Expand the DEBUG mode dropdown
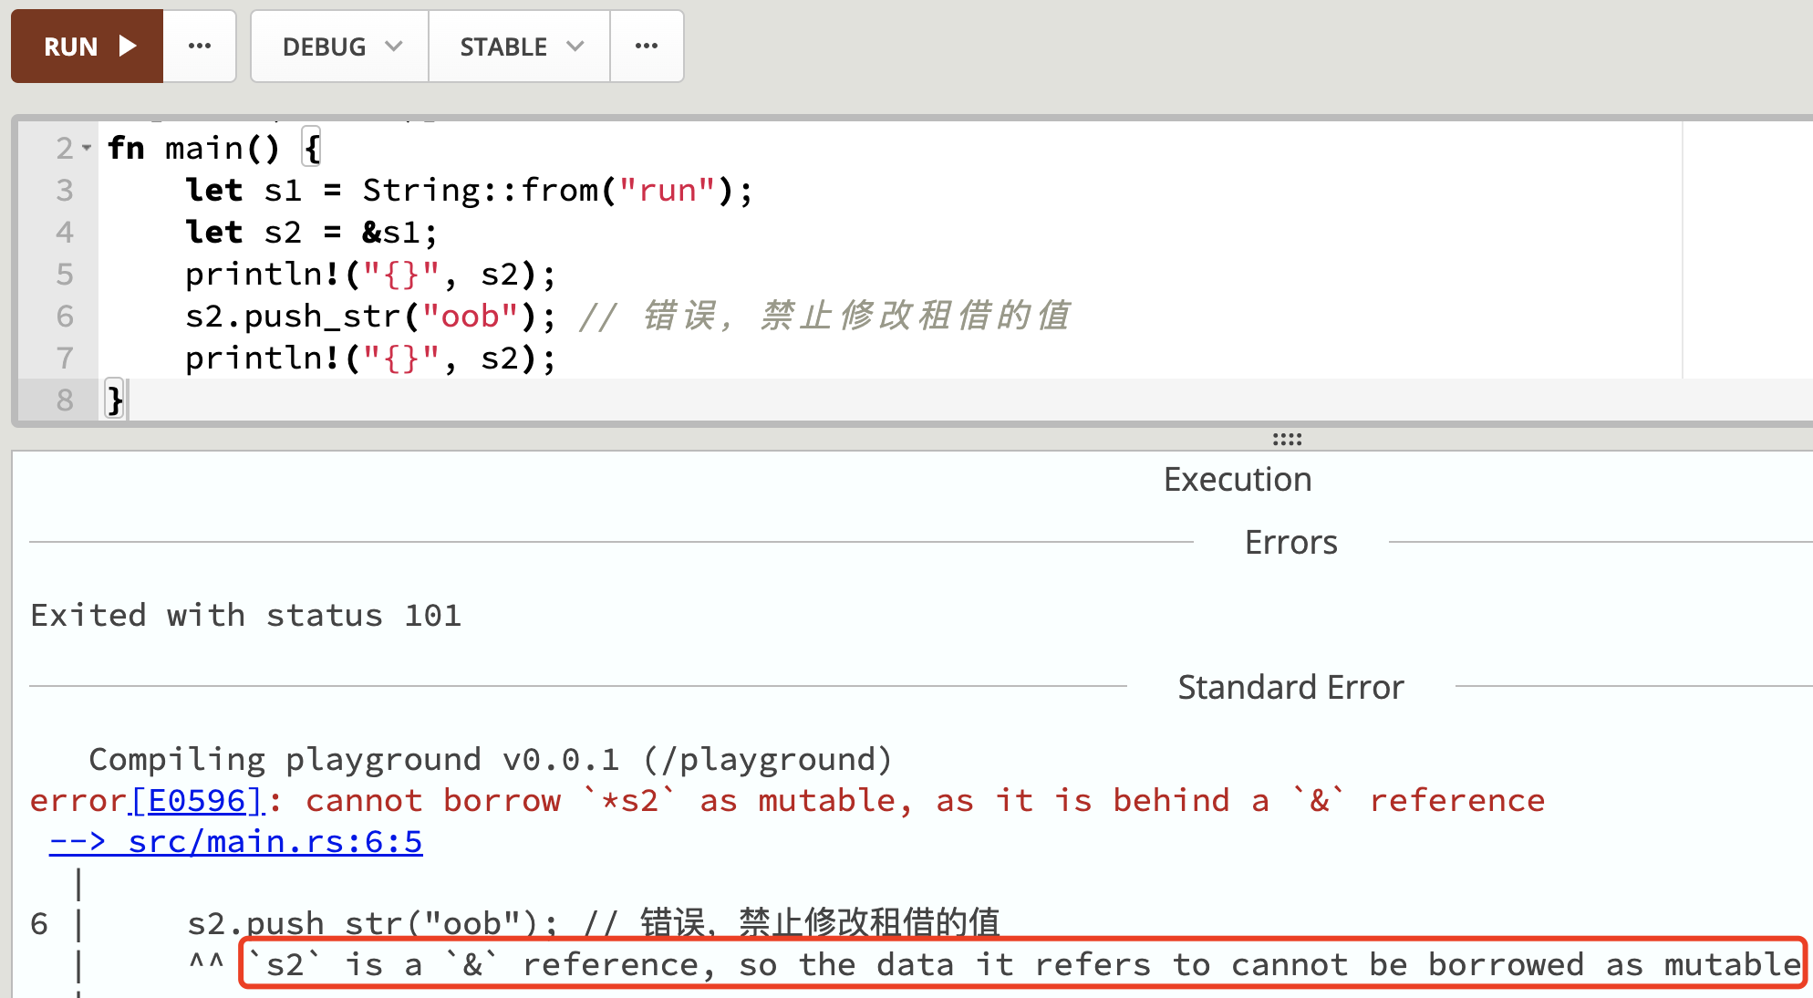 [x=339, y=47]
